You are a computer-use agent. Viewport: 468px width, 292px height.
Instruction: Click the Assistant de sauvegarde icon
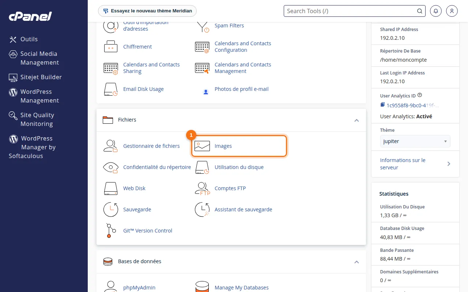pos(202,210)
